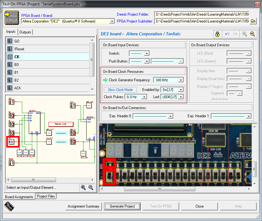The width and height of the screenshot is (262, 221).
Task: Open the Board Assignments tab
Action: pos(19,197)
